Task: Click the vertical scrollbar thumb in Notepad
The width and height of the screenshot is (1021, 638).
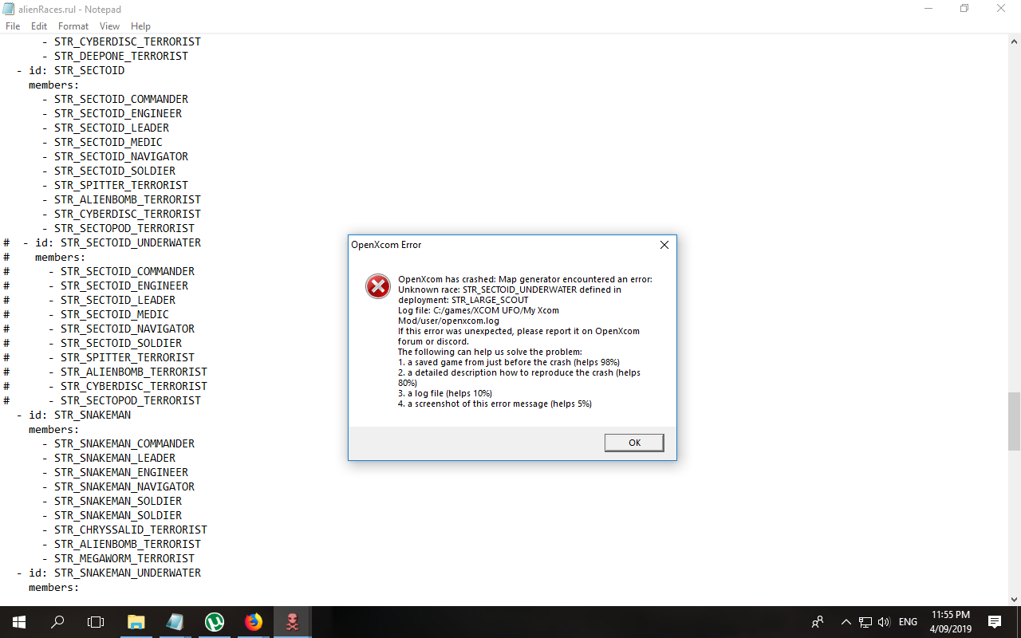Action: 1014,421
